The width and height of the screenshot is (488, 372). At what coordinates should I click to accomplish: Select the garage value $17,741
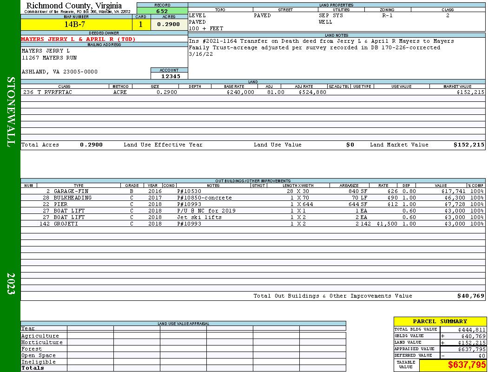454,191
